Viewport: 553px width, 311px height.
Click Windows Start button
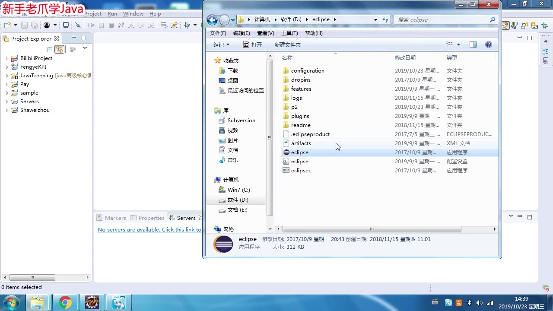coord(12,302)
